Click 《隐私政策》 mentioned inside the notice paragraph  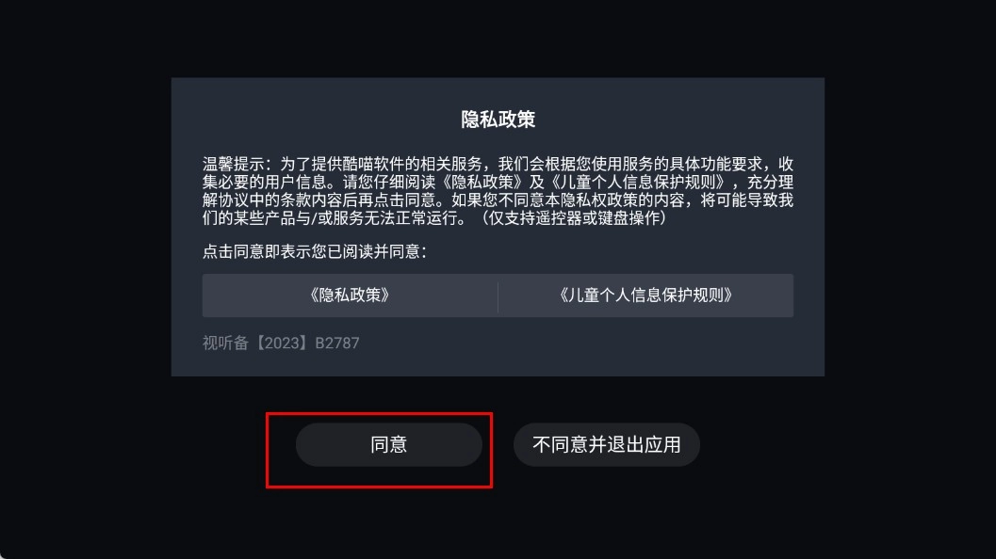[x=482, y=183]
